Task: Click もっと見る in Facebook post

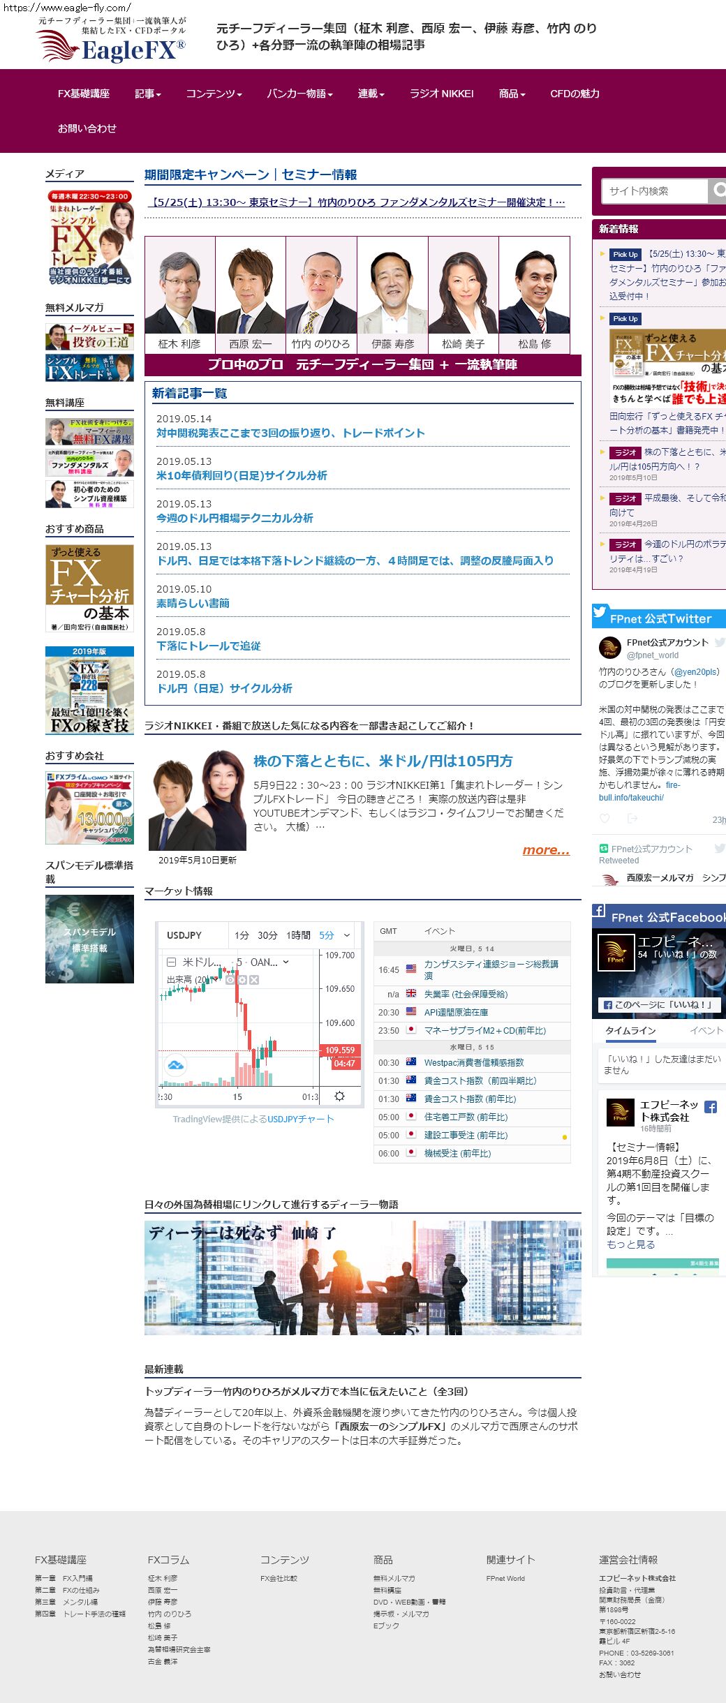Action: coord(630,1244)
